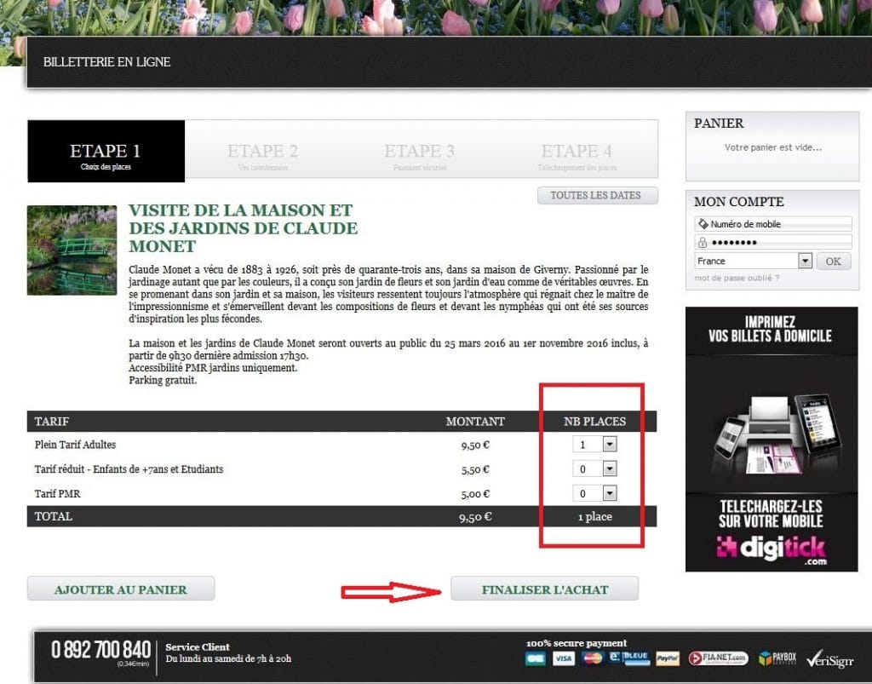
Task: Click 'Tarif réduit - Enfants' row label
Action: 129,468
